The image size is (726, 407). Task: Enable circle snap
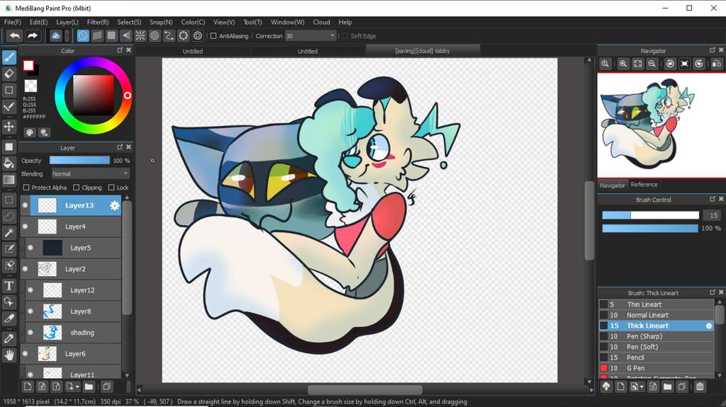(x=155, y=35)
